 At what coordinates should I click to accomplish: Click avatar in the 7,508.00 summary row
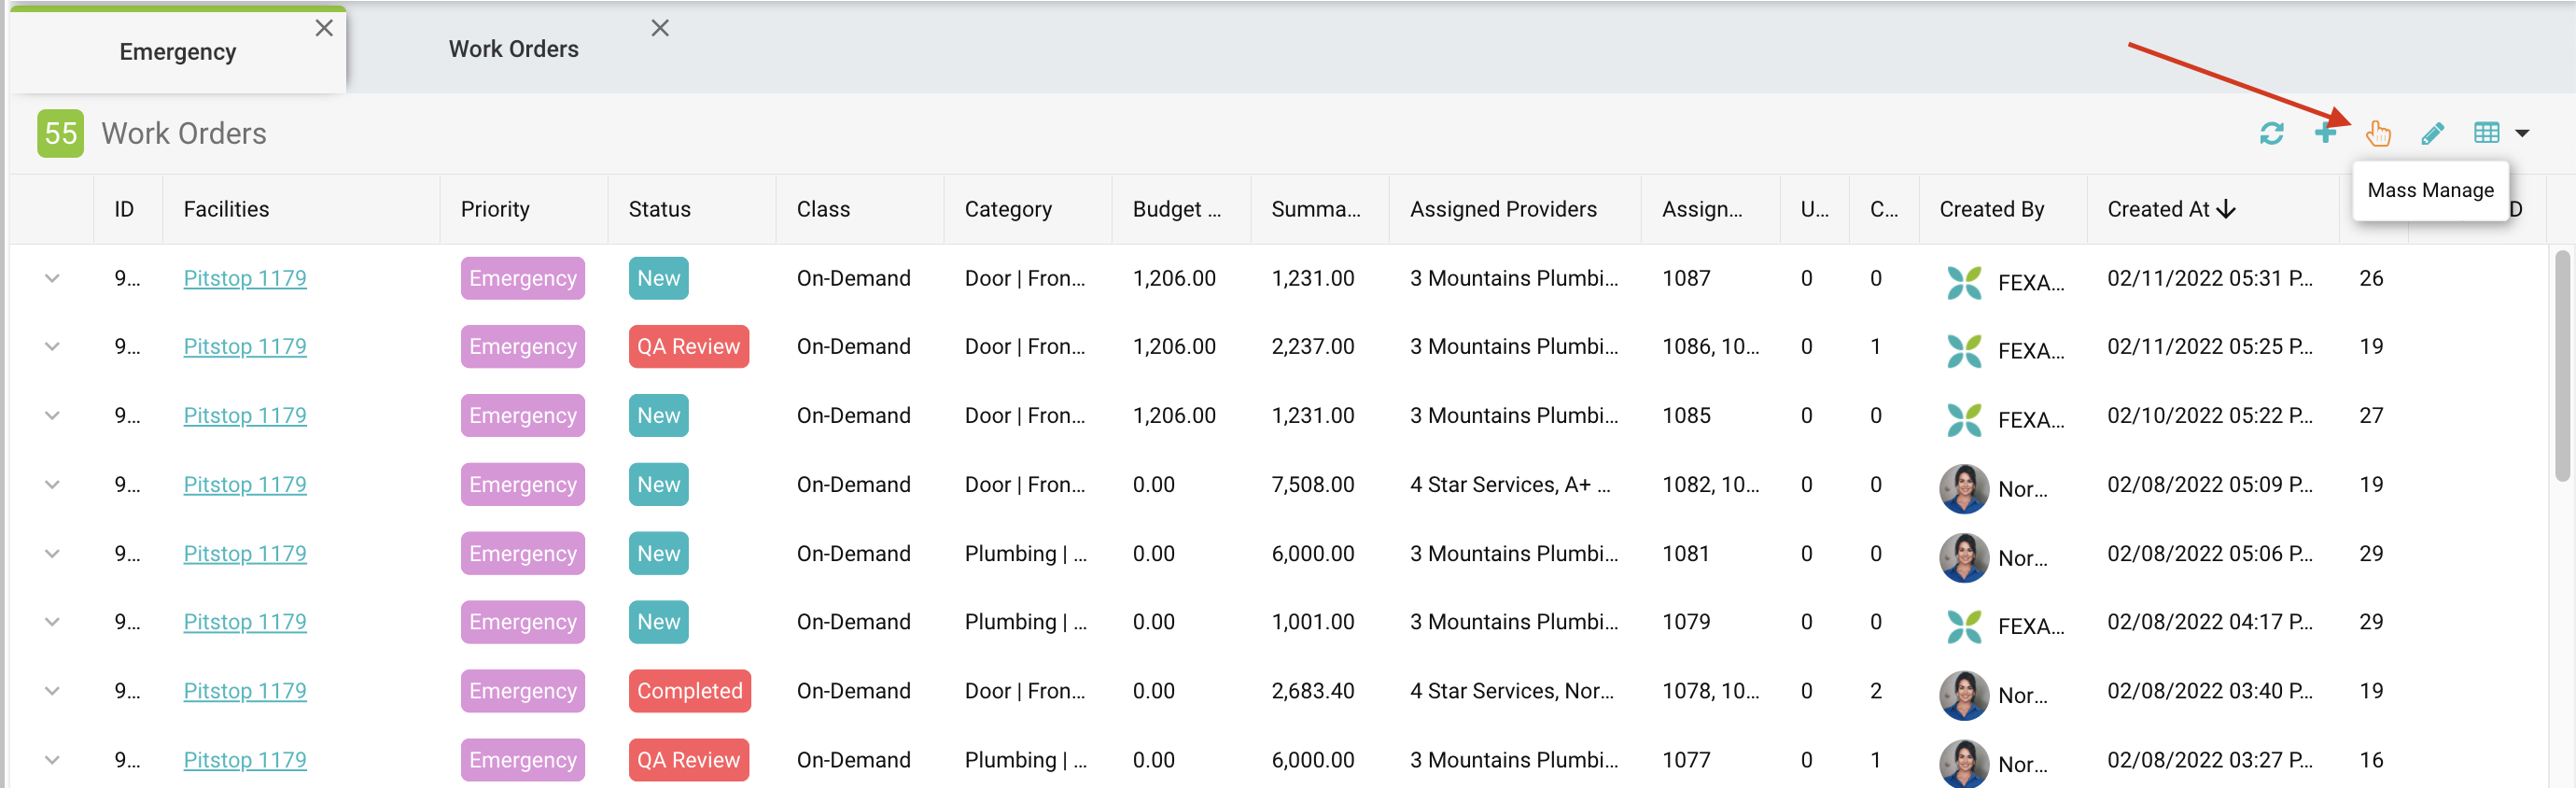[x=1963, y=487]
